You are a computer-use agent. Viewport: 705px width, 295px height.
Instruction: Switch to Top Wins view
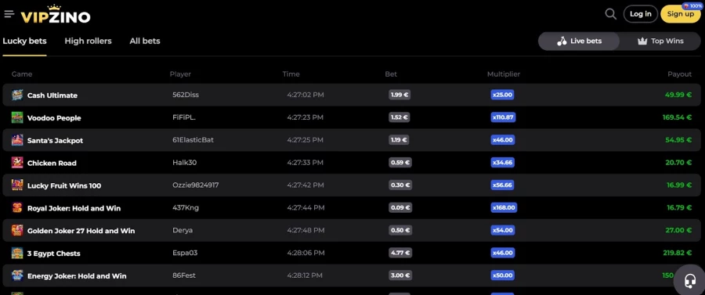[x=660, y=41]
